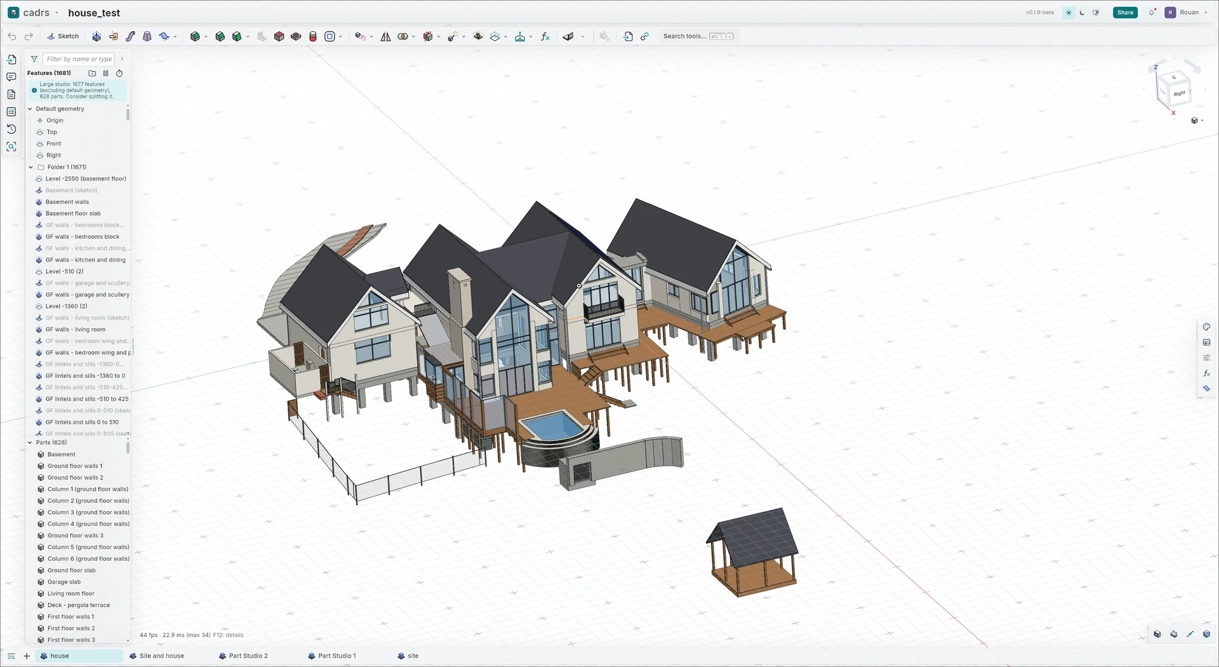Rename the house_test document title
This screenshot has width=1219, height=667.
click(x=94, y=13)
